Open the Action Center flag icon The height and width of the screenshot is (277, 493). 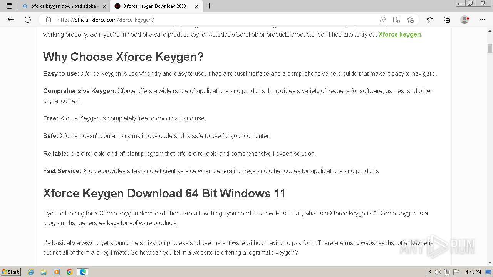point(456,272)
